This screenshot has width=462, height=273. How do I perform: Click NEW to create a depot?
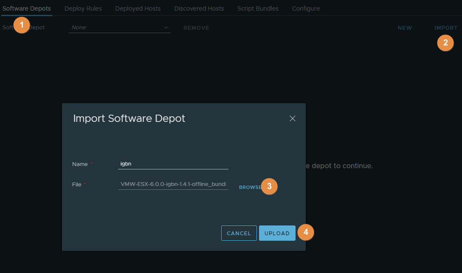tap(405, 28)
